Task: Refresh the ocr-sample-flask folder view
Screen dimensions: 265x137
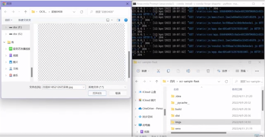Action: (226, 81)
